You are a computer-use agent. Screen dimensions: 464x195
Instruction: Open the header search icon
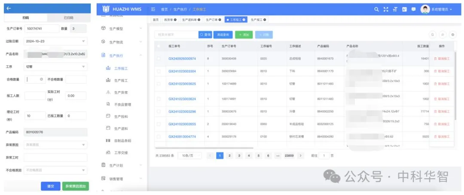click(376, 9)
